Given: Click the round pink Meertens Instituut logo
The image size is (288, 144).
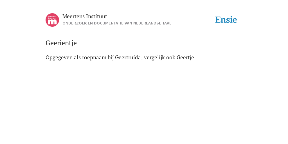Looking at the screenshot, I should 52,20.
